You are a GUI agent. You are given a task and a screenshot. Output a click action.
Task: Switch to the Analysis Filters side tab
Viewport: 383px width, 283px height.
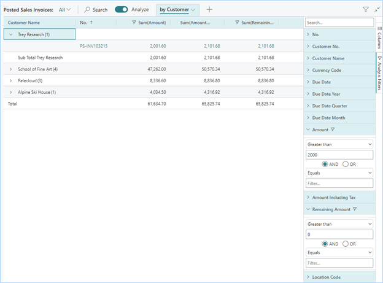379,73
